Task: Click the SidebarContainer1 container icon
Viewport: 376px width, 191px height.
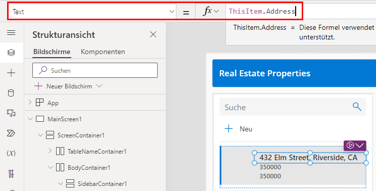Action: click(x=70, y=184)
